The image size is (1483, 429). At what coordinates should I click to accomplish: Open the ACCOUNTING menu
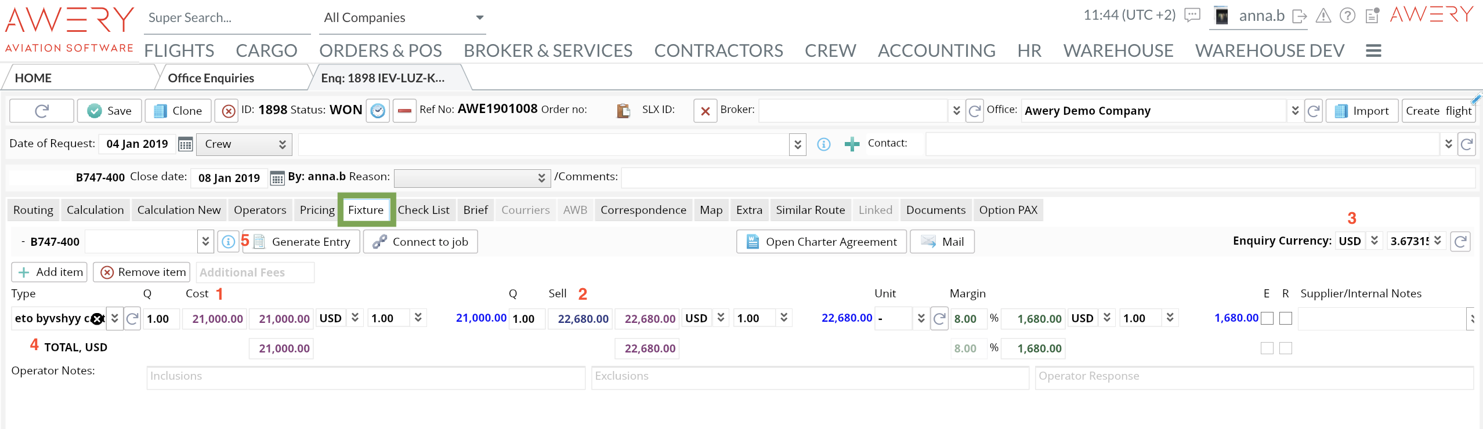[936, 51]
